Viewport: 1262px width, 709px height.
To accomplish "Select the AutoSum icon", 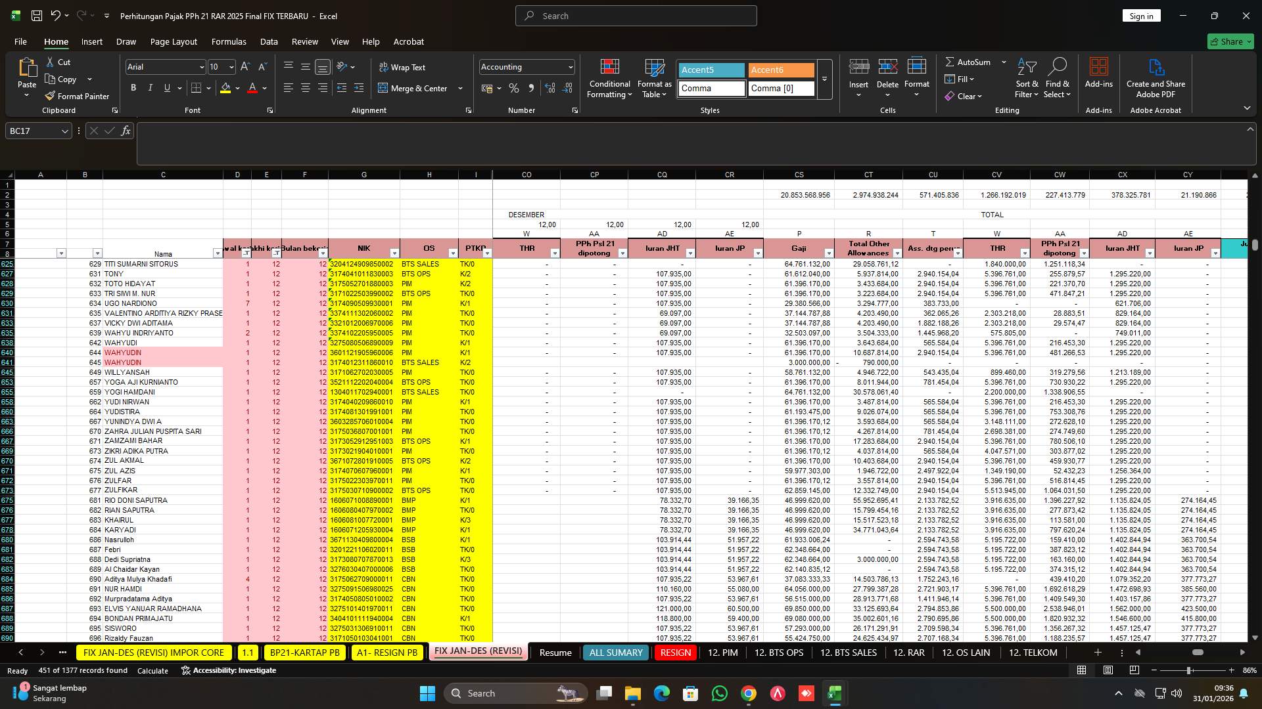I will point(951,62).
